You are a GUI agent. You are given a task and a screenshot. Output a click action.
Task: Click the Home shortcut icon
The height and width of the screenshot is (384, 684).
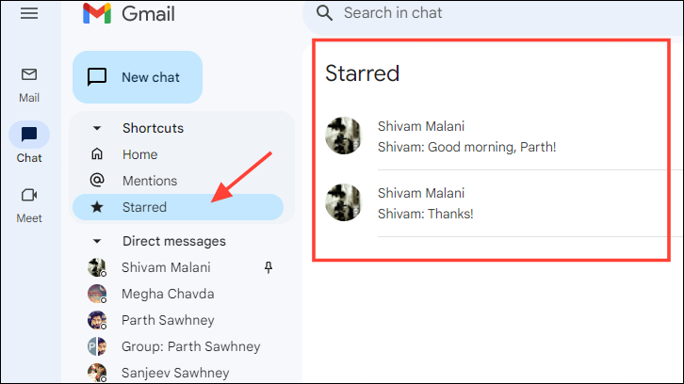97,153
